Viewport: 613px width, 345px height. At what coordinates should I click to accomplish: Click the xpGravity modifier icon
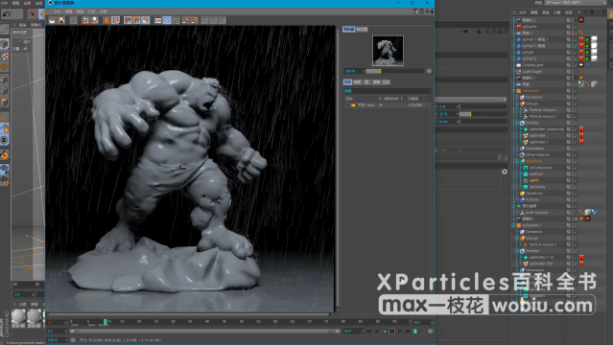coord(526,187)
